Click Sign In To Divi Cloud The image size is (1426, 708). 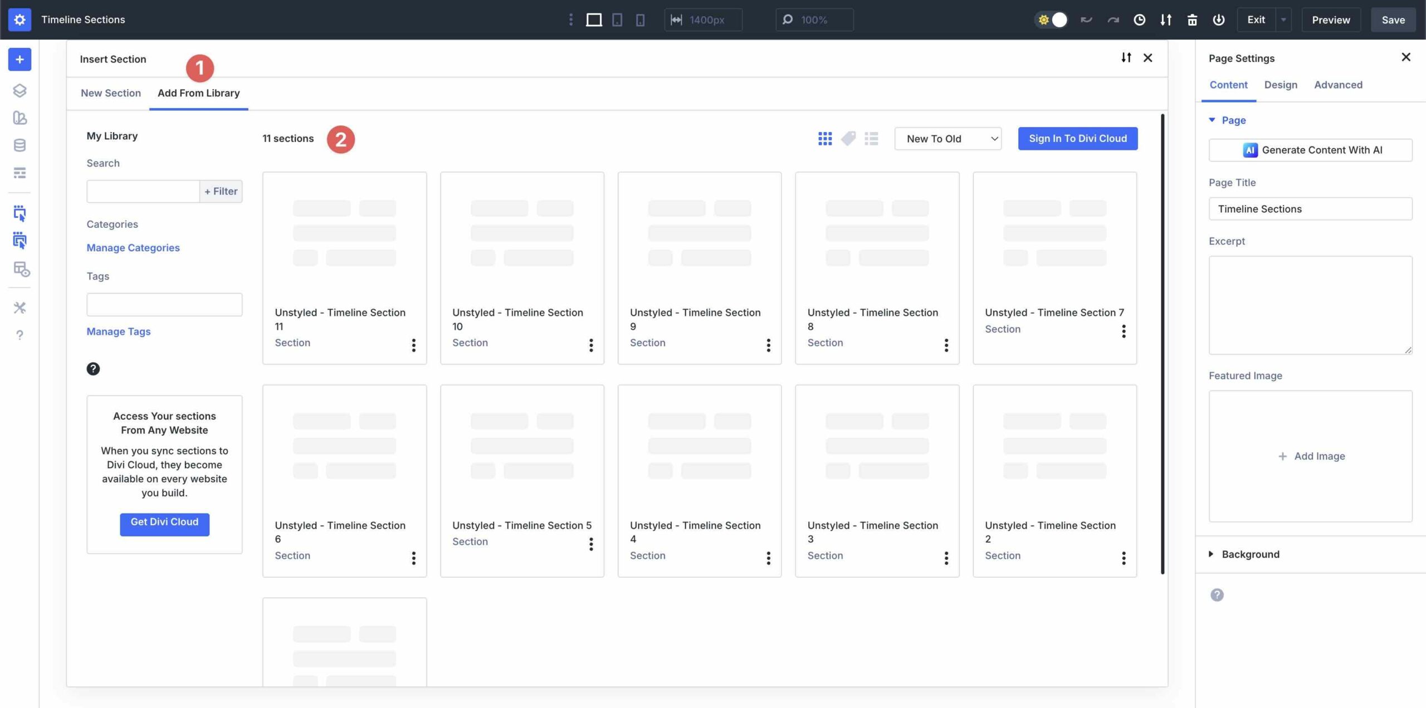coord(1077,138)
